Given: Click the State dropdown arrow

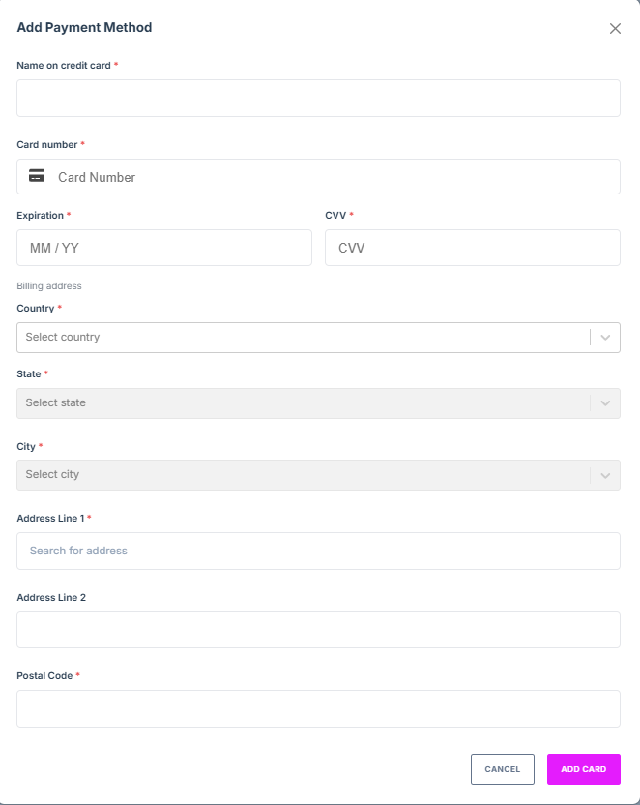Looking at the screenshot, I should click(605, 403).
